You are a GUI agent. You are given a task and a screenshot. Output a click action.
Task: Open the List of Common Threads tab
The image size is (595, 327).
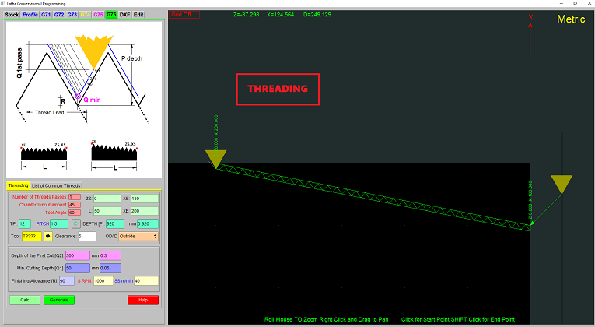[x=56, y=185]
